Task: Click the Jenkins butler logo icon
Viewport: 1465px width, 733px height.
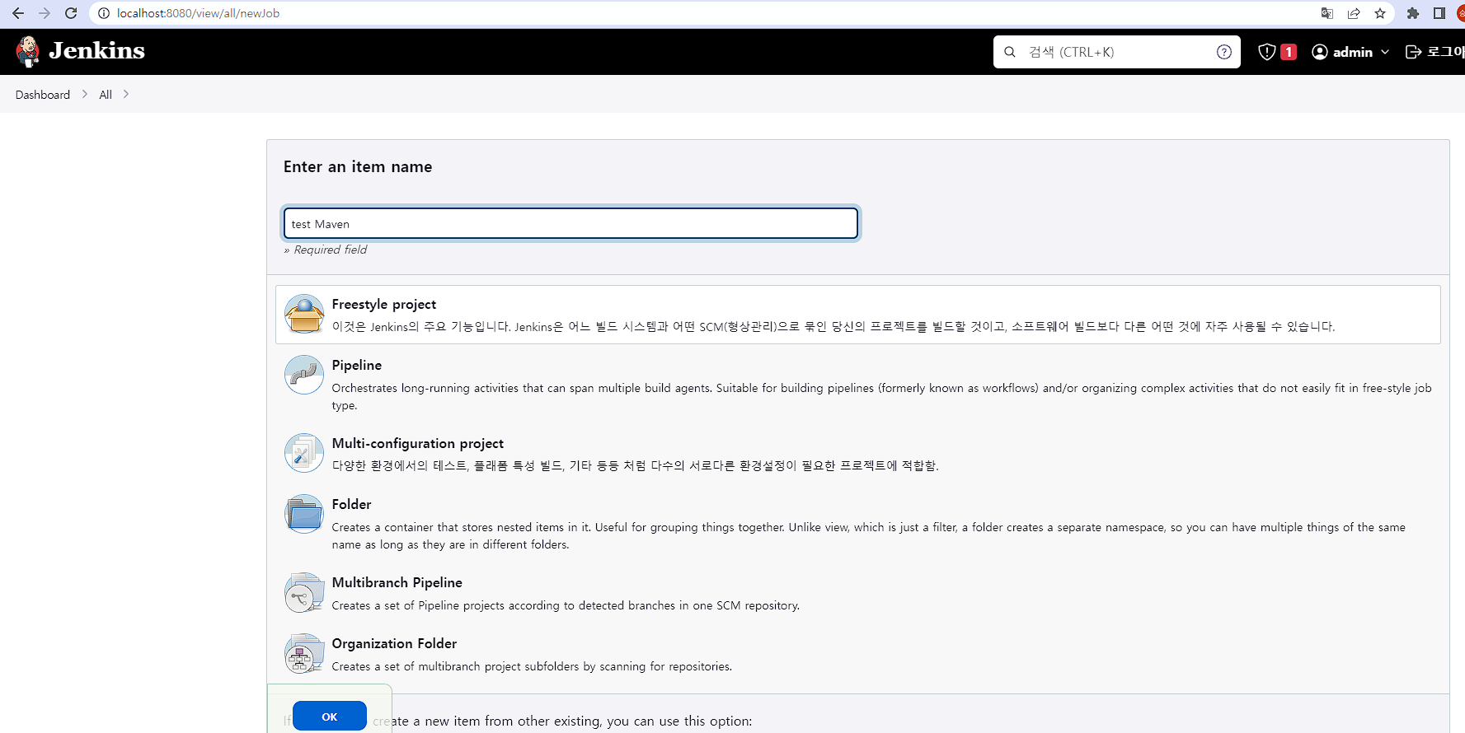Action: 28,51
